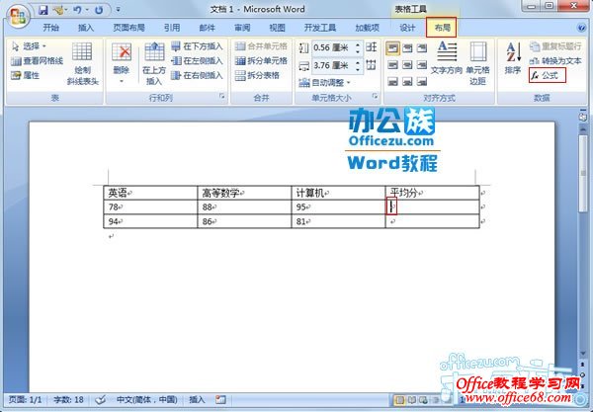Click the vertical scrollbar down arrow
Screen dimensions: 593x412
coord(583,354)
